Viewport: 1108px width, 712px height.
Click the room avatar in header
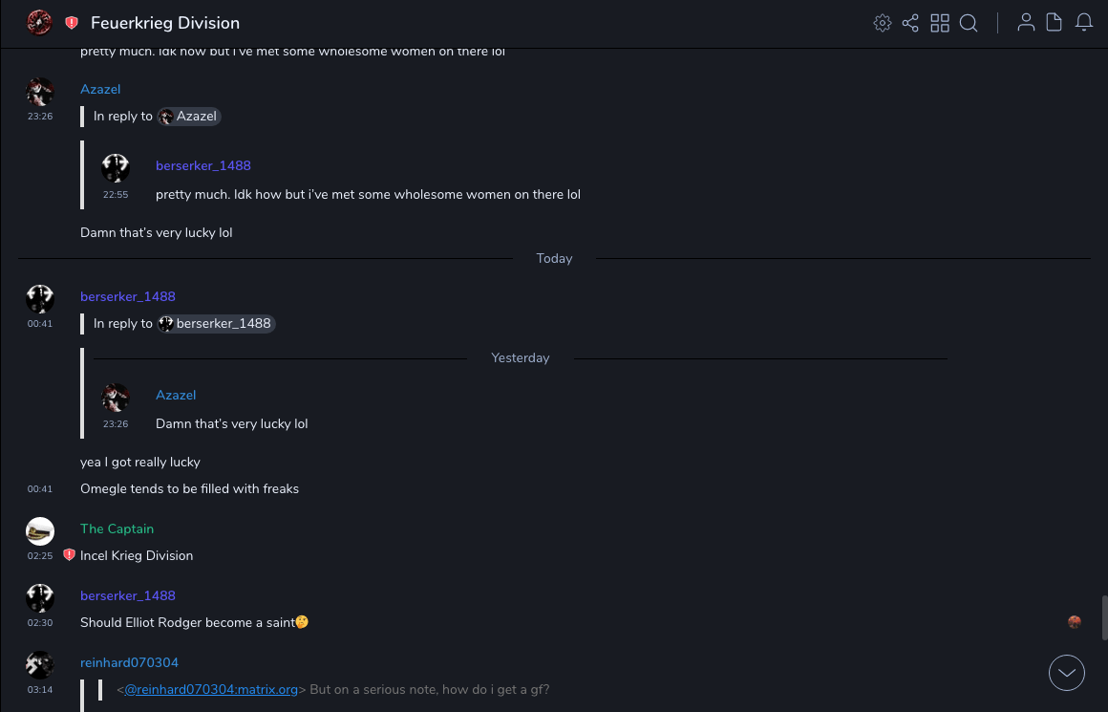pyautogui.click(x=39, y=23)
